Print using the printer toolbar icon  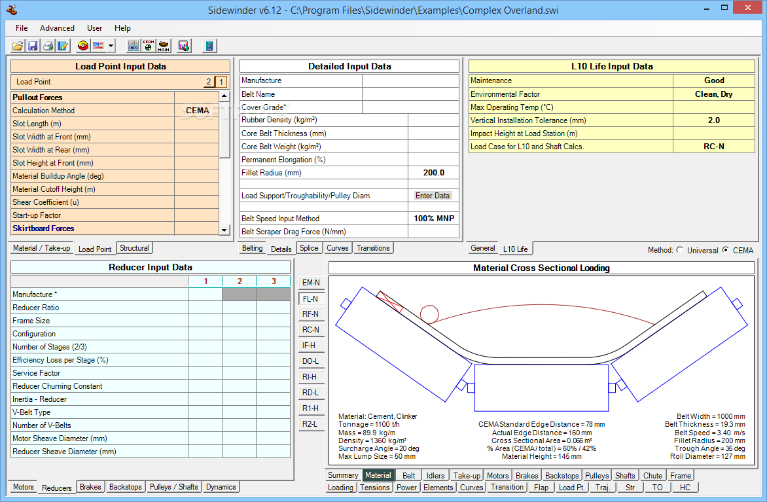(48, 46)
